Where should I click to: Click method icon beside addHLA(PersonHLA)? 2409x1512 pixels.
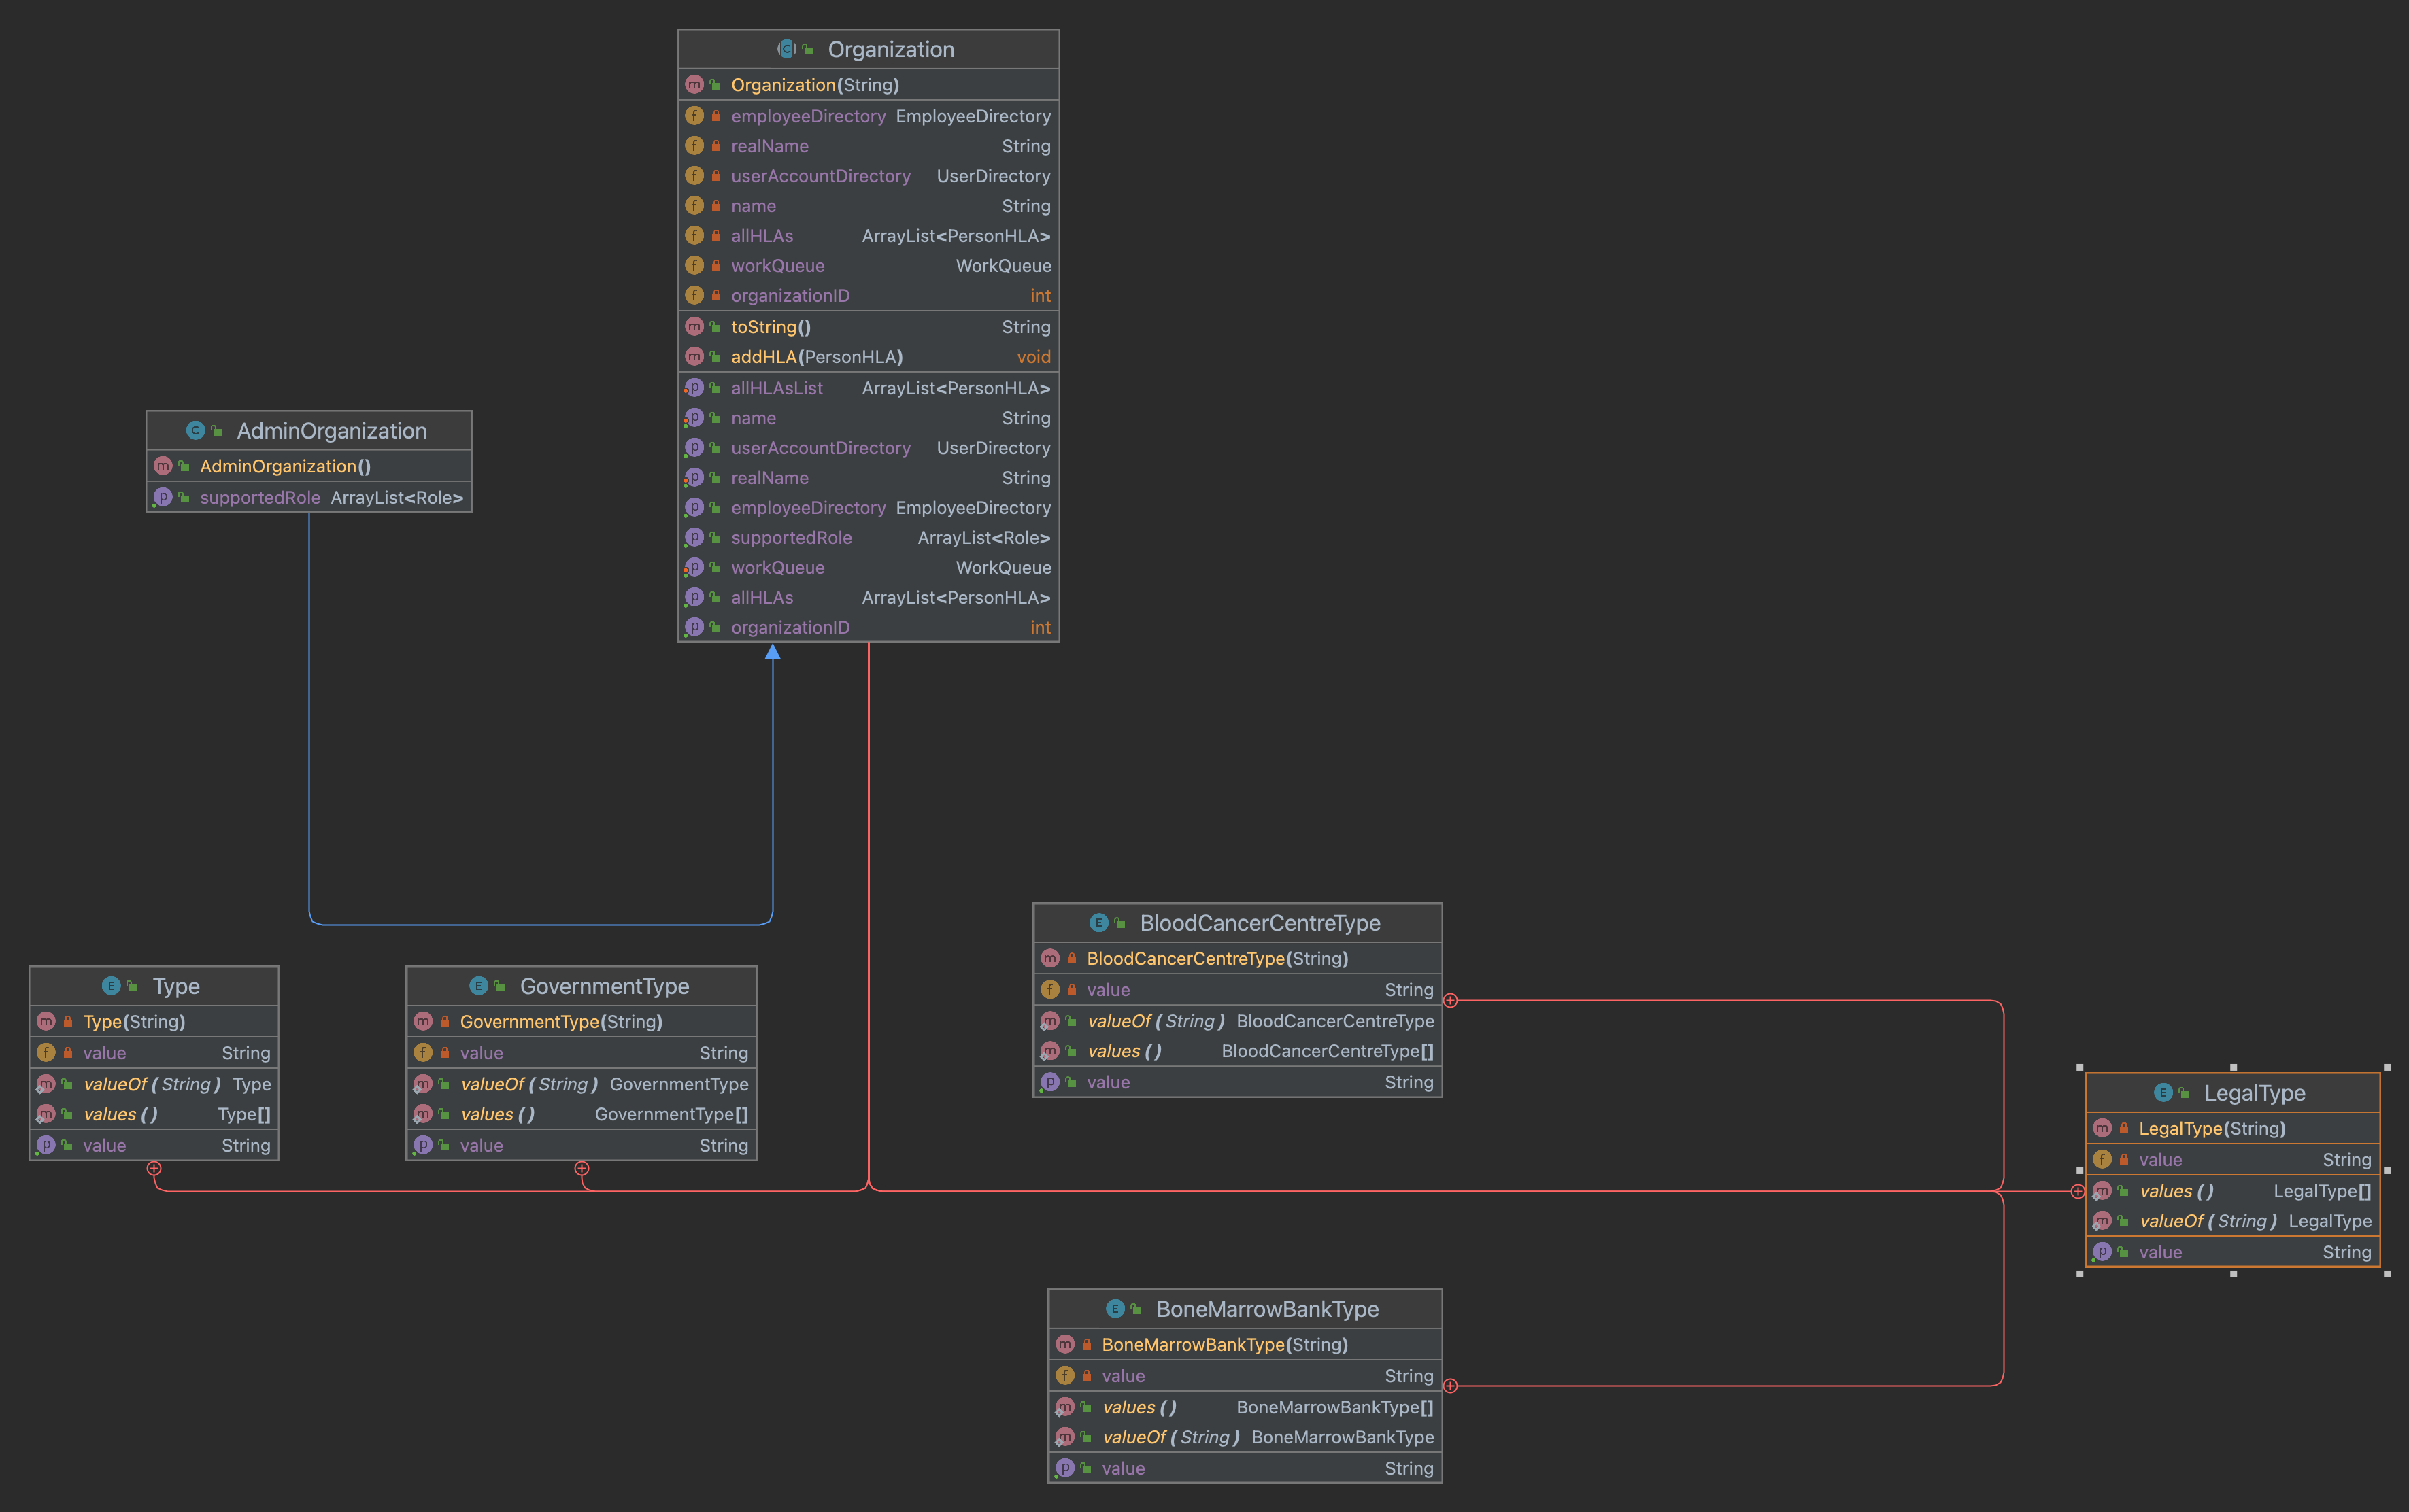point(694,357)
